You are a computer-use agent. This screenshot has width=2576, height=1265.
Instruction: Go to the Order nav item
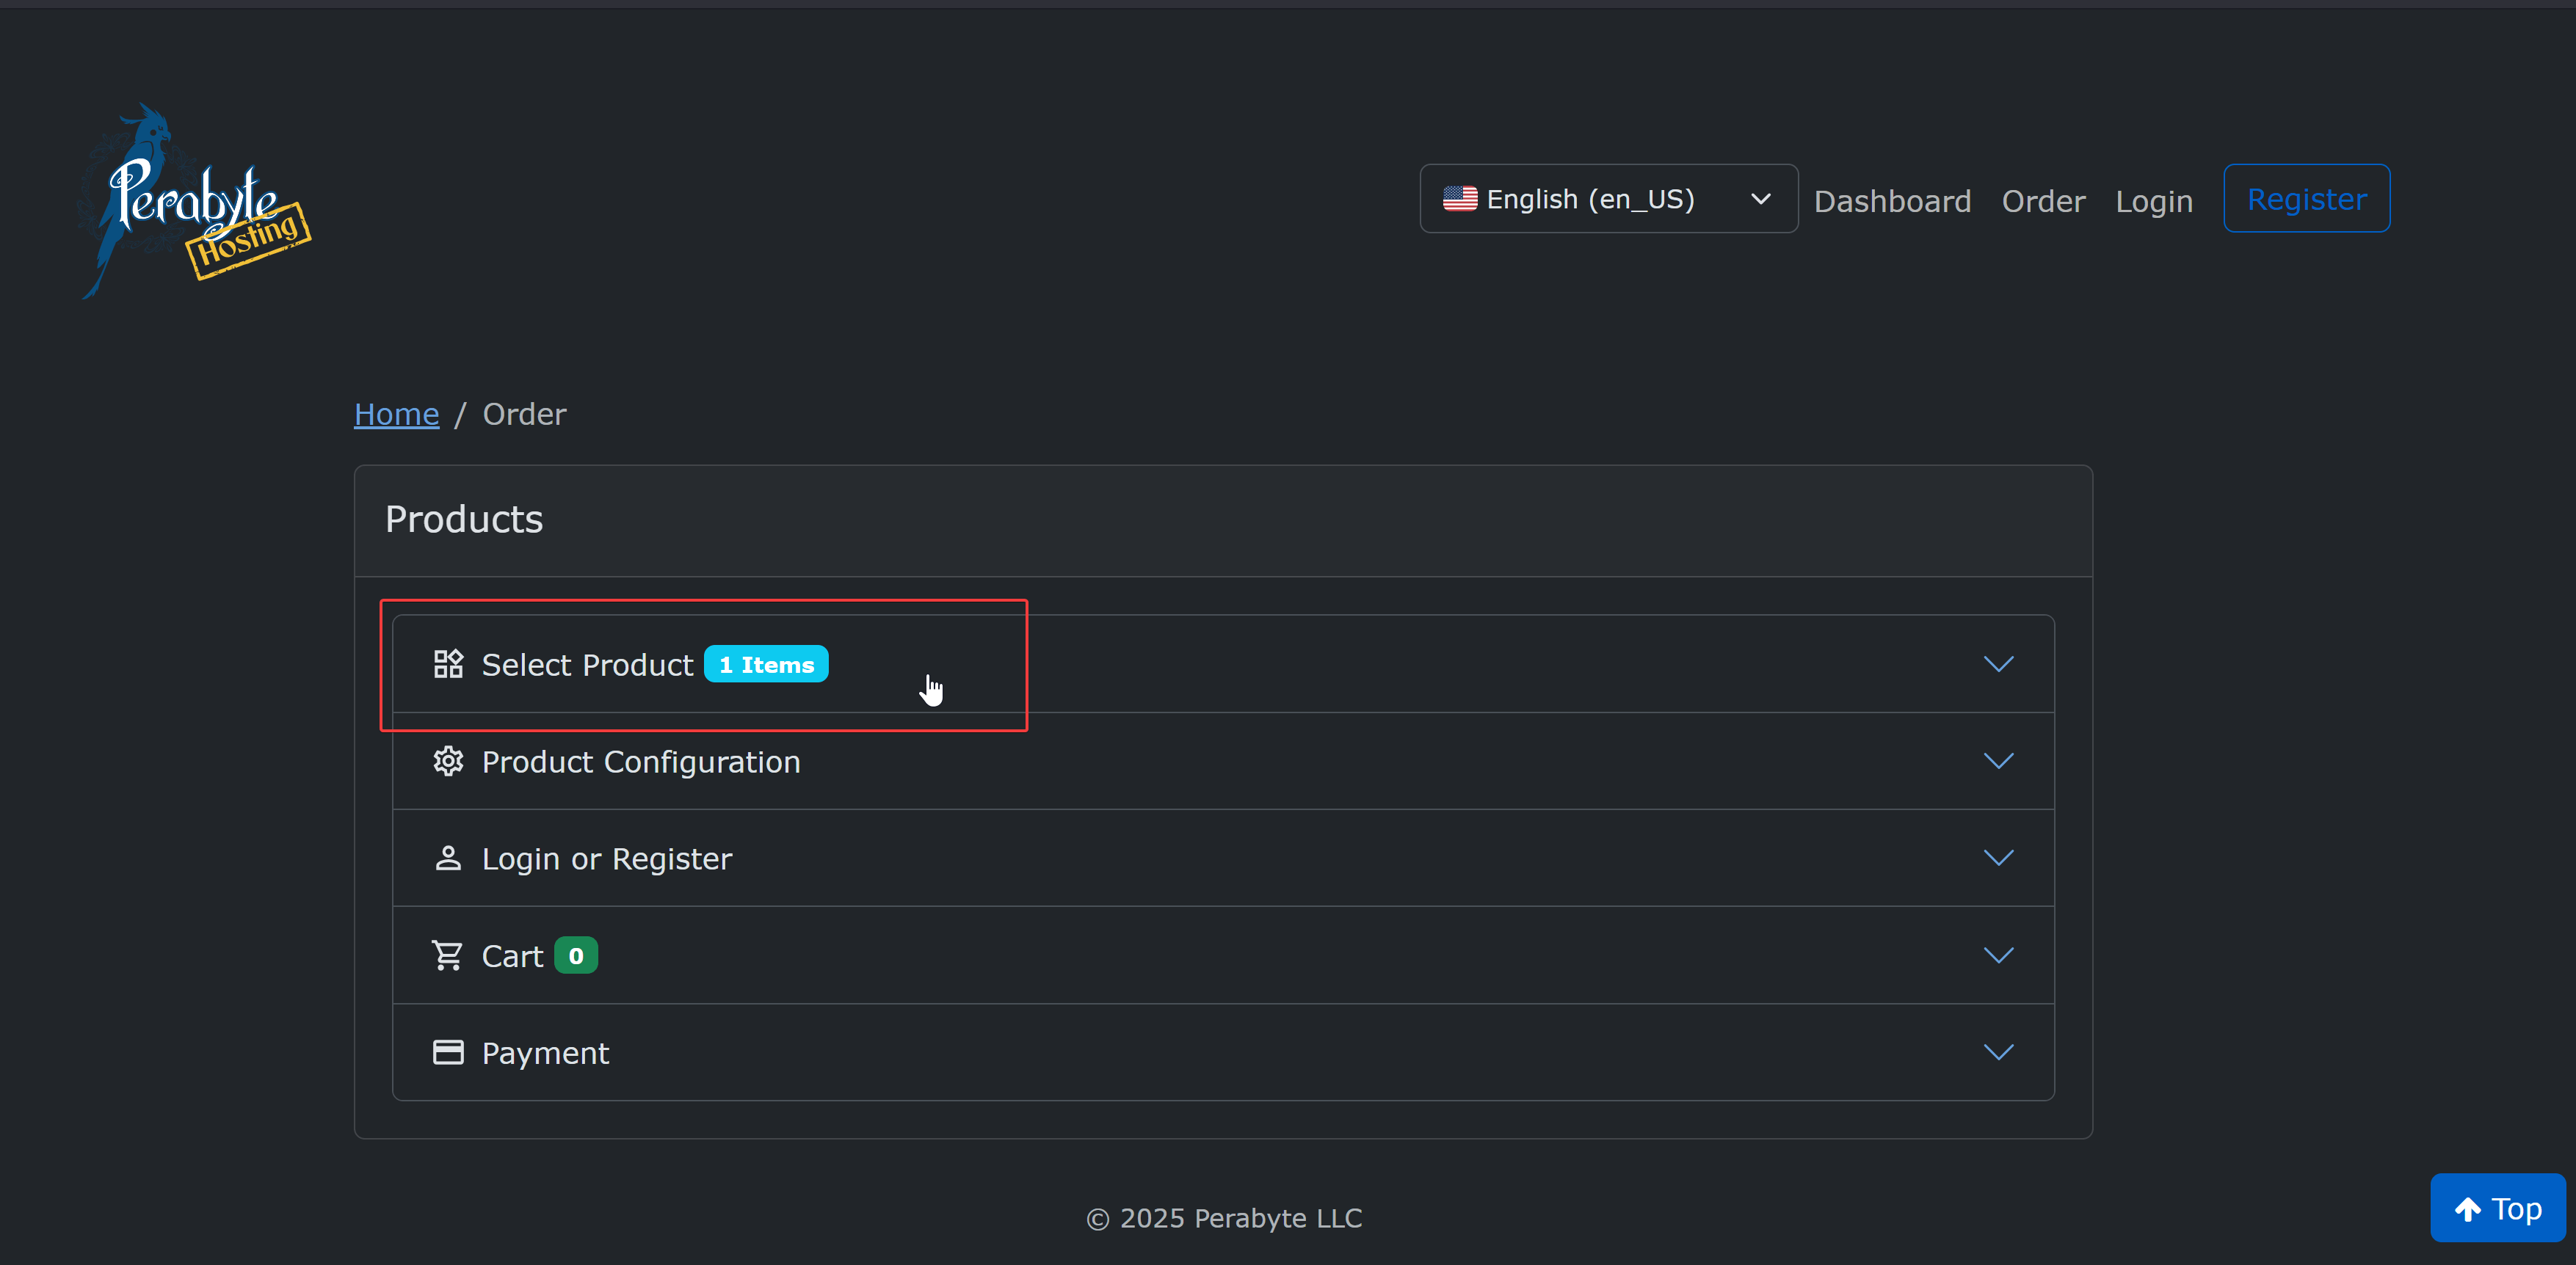point(2043,201)
